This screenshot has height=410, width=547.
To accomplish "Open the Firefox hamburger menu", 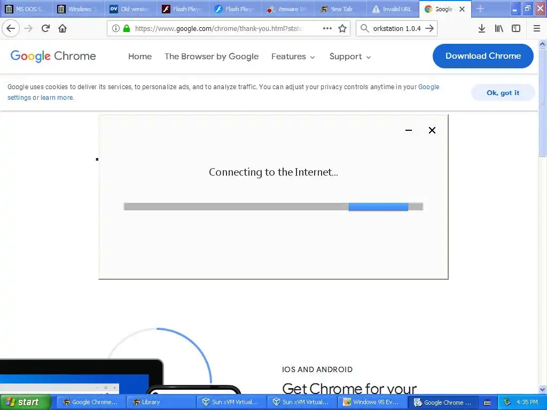I will coord(537,29).
